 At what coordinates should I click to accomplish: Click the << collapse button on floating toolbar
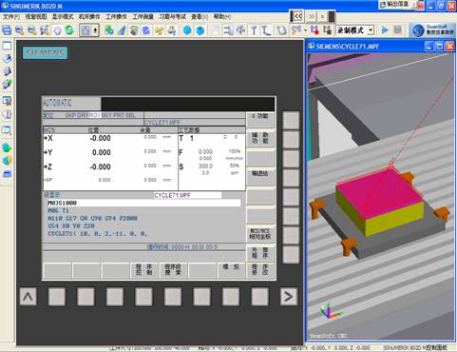[x=297, y=16]
